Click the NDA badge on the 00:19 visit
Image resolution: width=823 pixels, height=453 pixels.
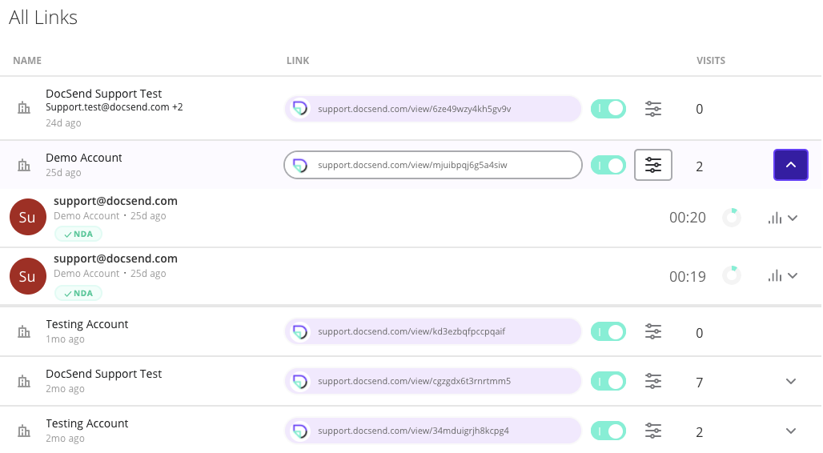tap(78, 294)
